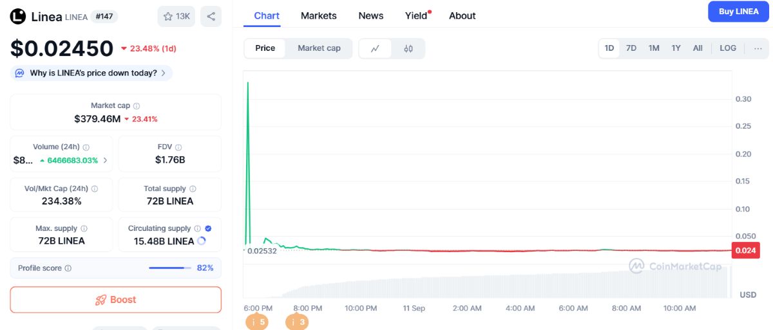
Task: Open Vol/Mkt Cap (24h) info icon
Action: 95,189
